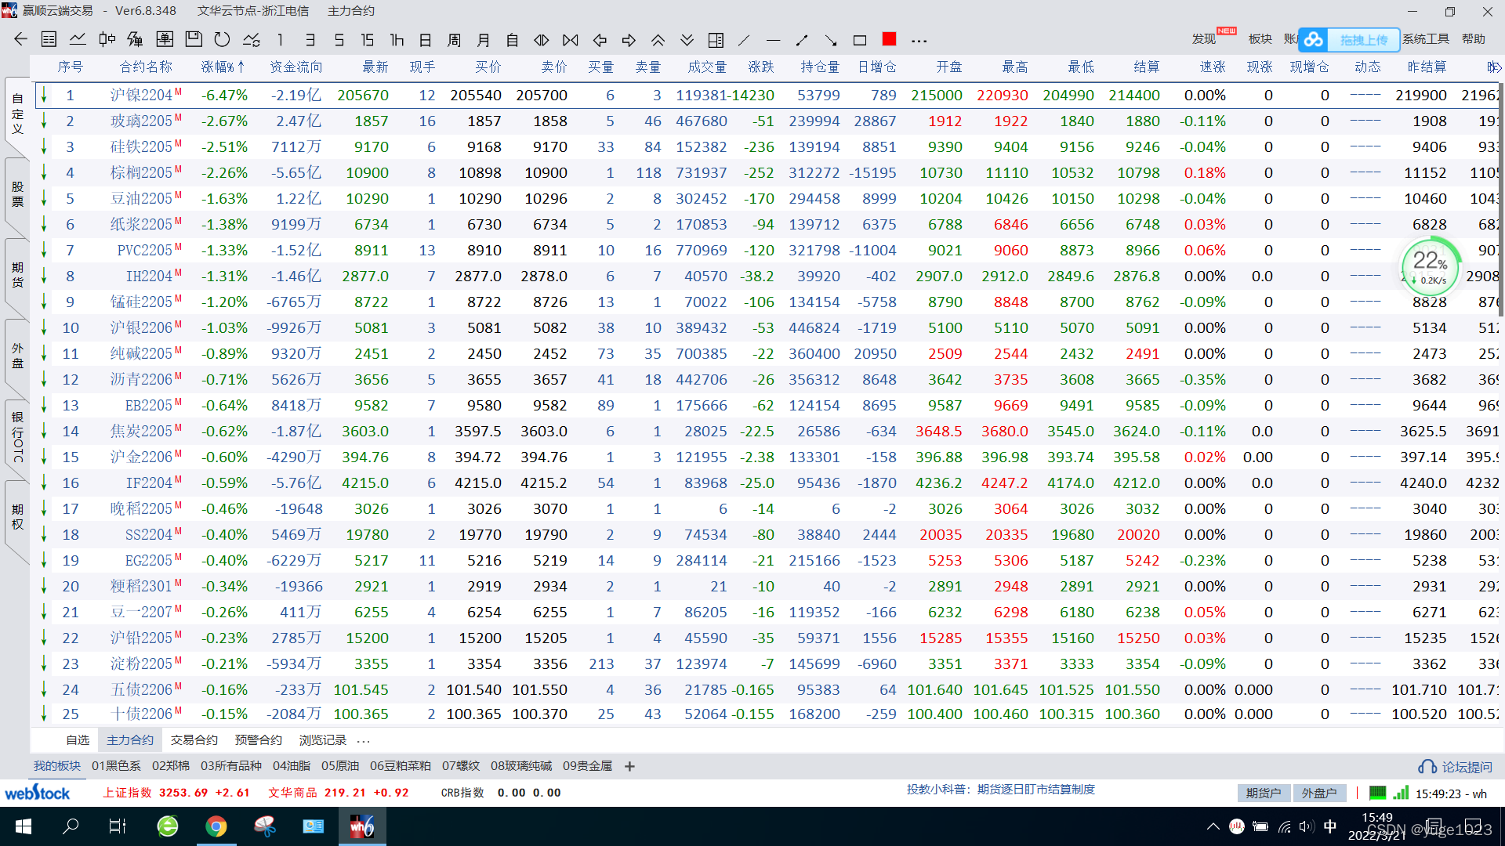The height and width of the screenshot is (846, 1505).
Task: Switch to the 外盘 side tab
Action: [x=17, y=356]
